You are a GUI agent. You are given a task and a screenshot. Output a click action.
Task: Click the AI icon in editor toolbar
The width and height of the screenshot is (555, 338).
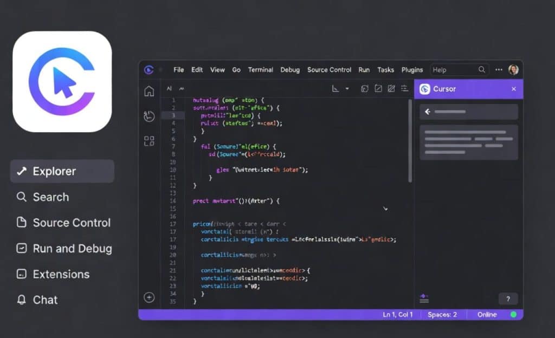tap(169, 89)
